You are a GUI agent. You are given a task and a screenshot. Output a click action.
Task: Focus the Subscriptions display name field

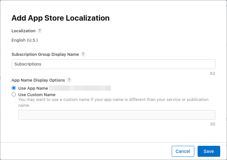pos(113,64)
